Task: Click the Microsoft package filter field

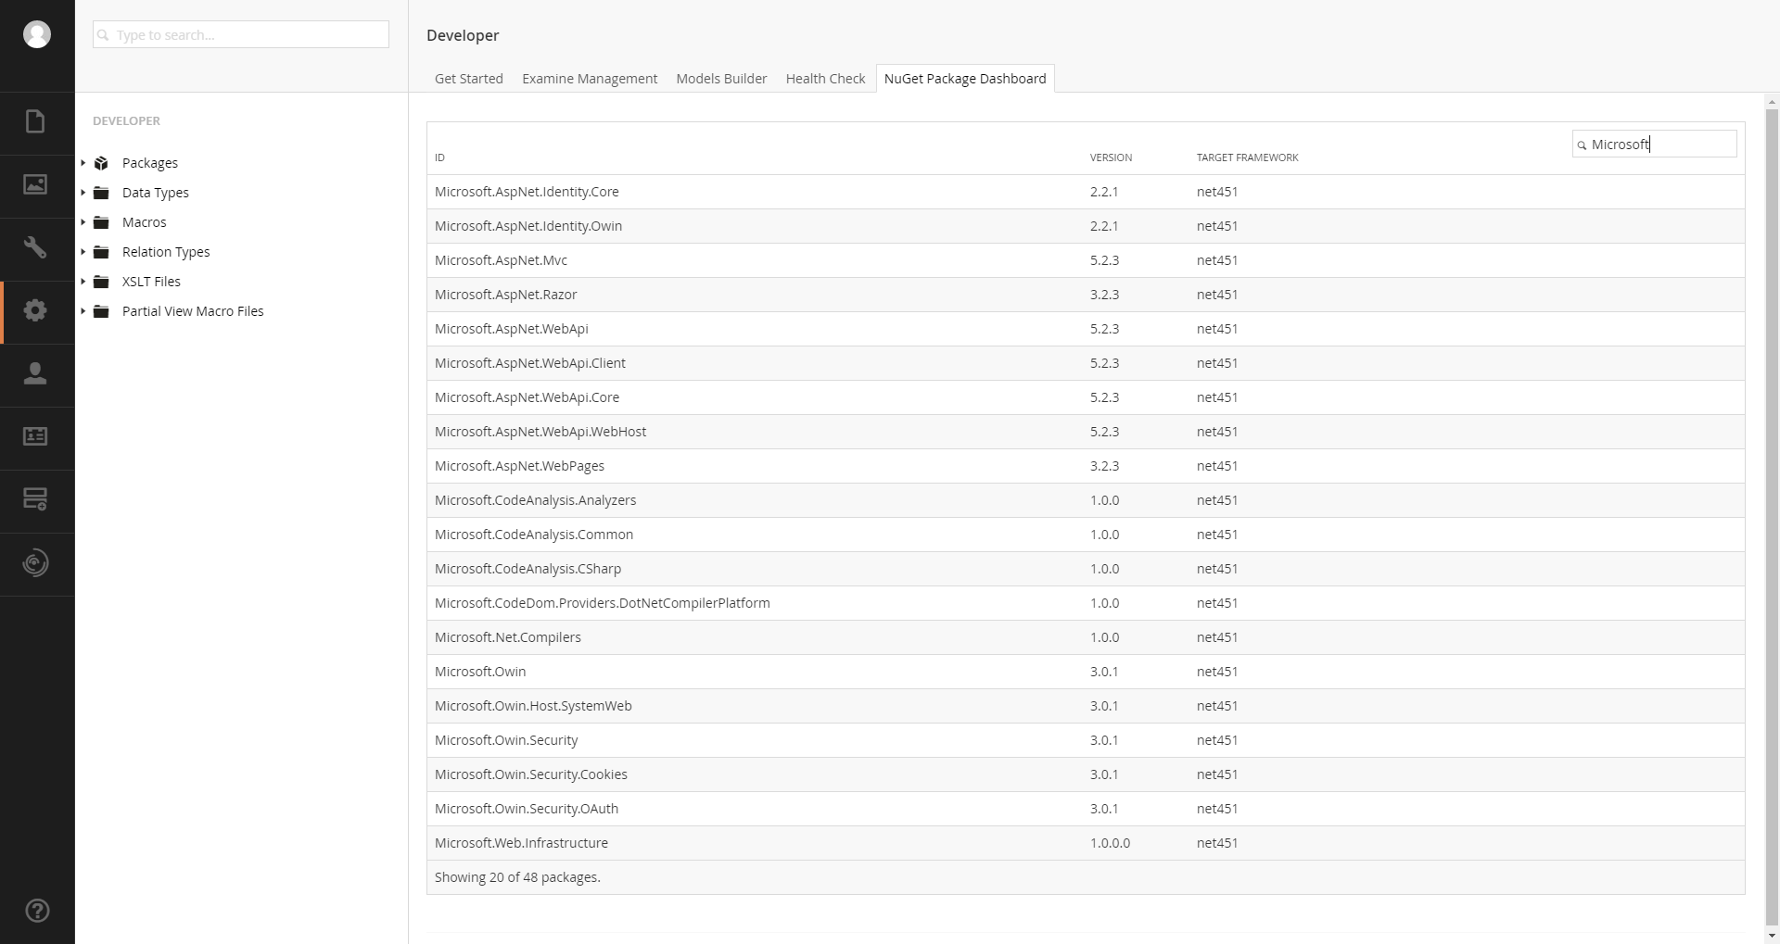Action: [x=1655, y=144]
